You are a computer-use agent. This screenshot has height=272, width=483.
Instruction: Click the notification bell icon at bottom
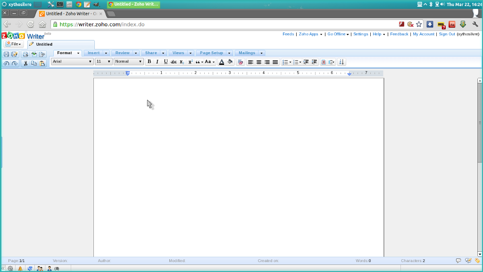[20, 268]
